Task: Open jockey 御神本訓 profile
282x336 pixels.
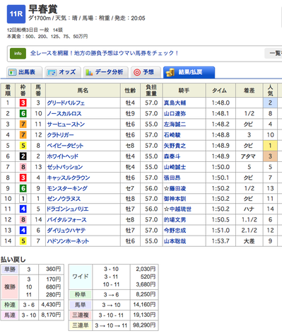Action: click(x=175, y=199)
